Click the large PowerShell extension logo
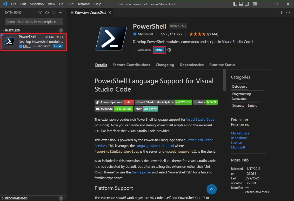 click(x=111, y=39)
